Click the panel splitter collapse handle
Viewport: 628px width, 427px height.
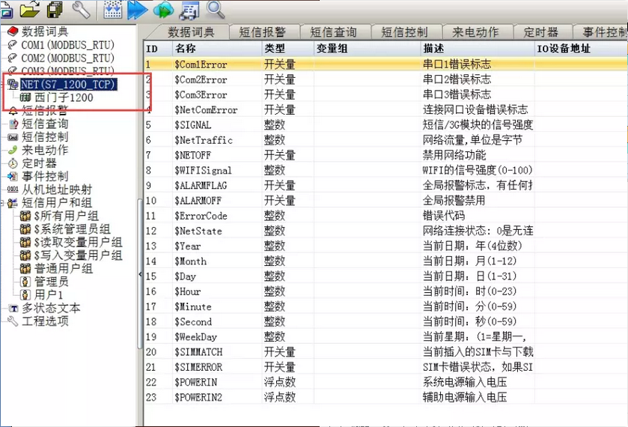point(140,276)
